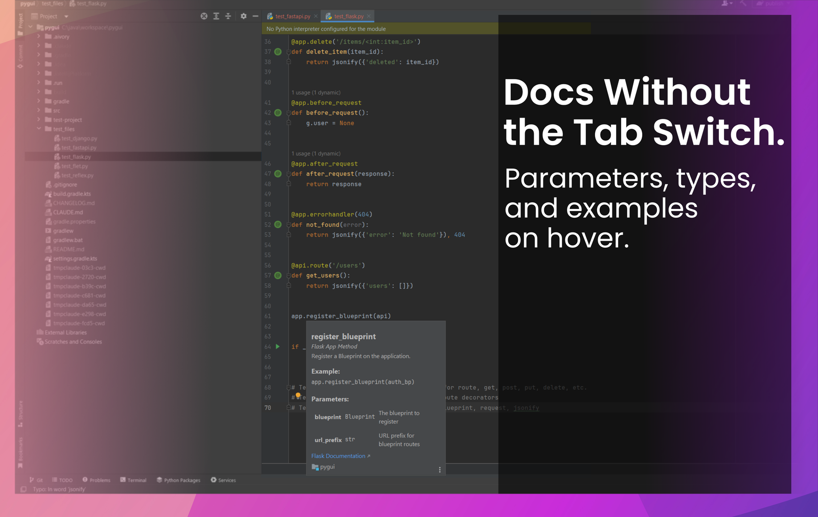Click the gutter icon beside get_users on line 57

(278, 275)
